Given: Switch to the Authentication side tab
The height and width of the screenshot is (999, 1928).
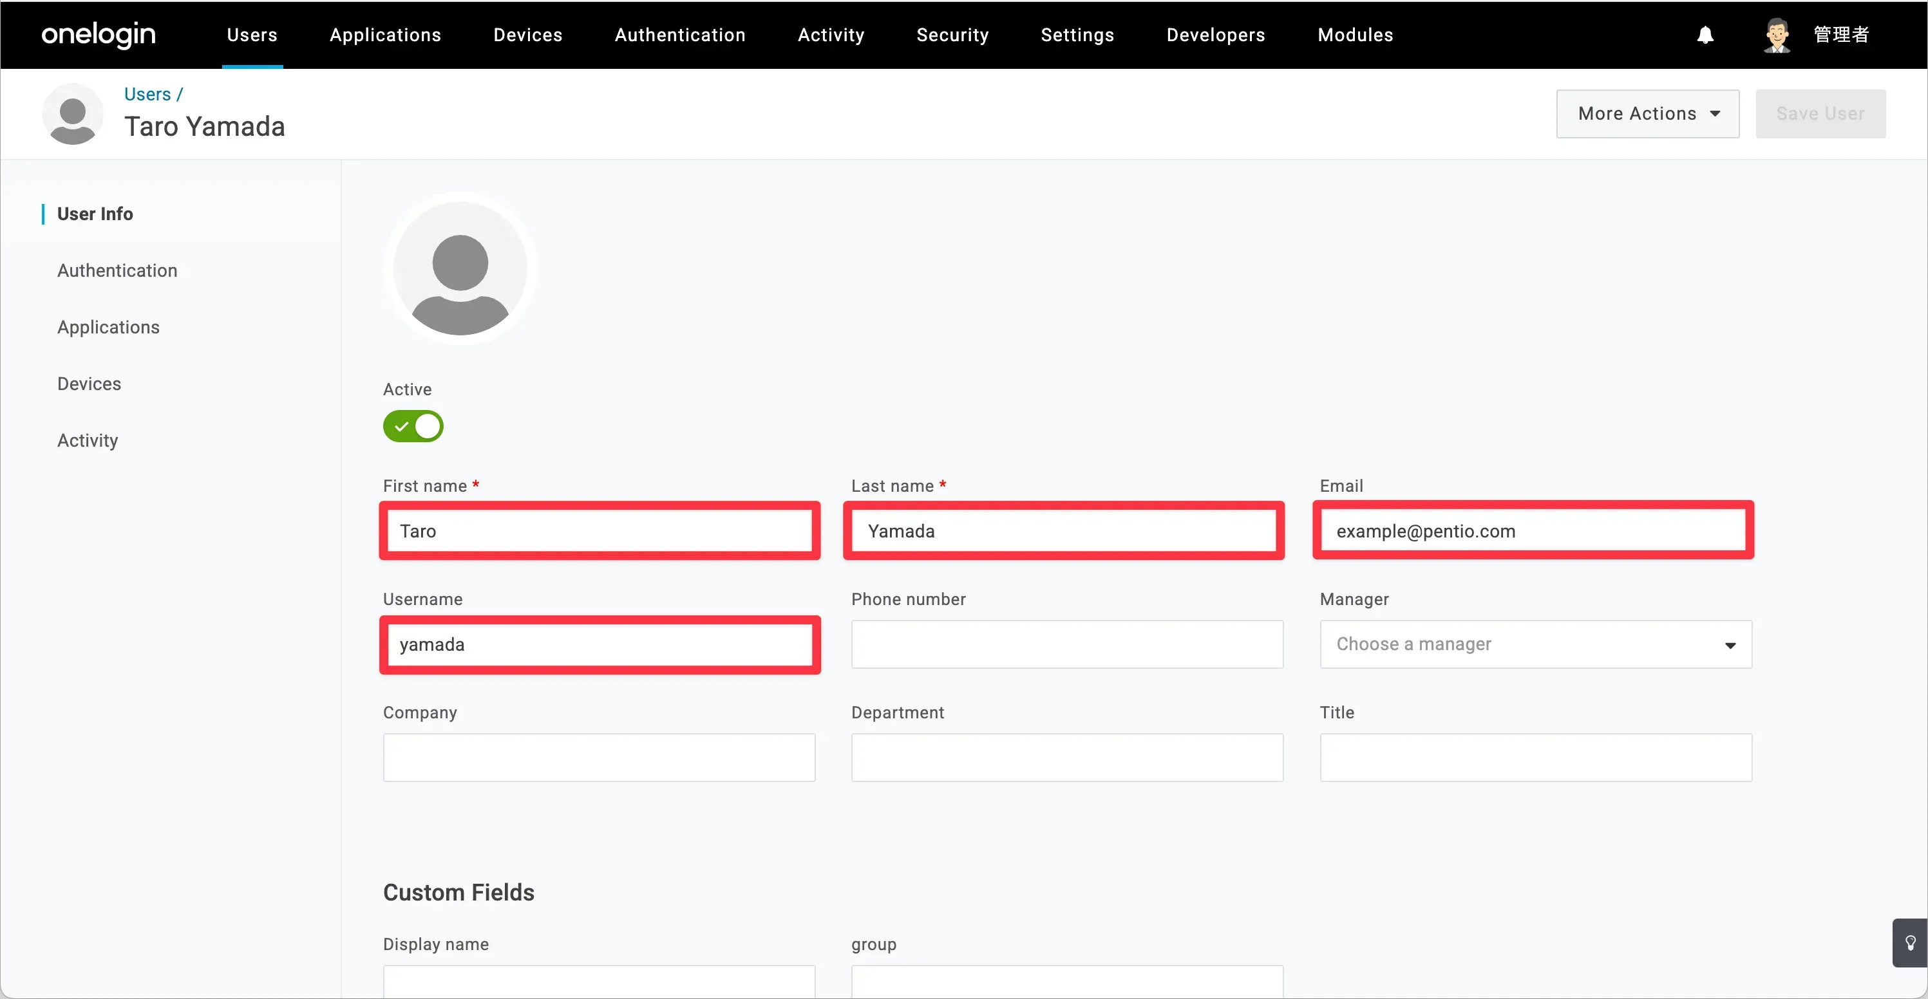Looking at the screenshot, I should click(117, 270).
